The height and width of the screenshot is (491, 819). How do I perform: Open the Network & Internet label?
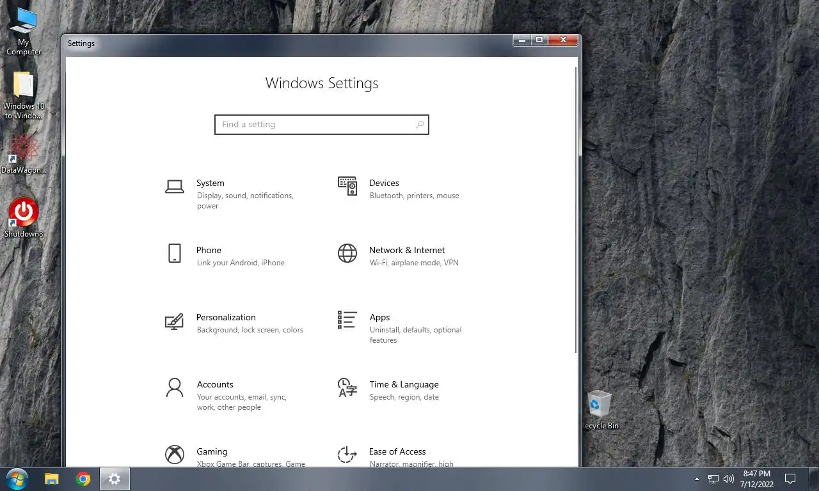coord(407,250)
